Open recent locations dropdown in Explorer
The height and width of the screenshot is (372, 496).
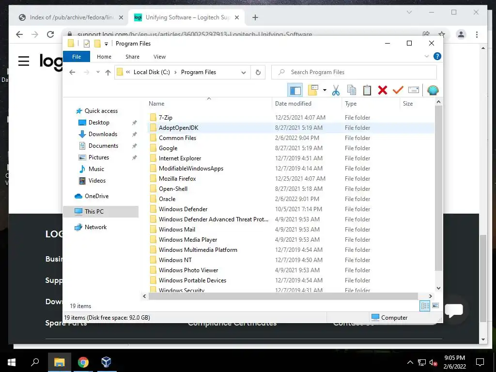point(98,72)
